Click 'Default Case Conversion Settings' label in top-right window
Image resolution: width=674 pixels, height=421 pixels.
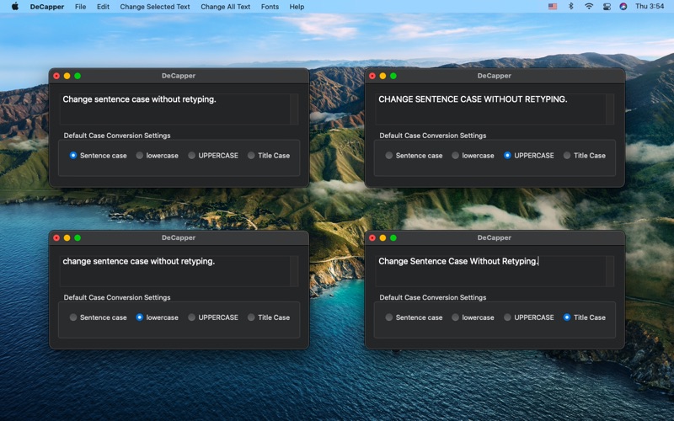[433, 136]
